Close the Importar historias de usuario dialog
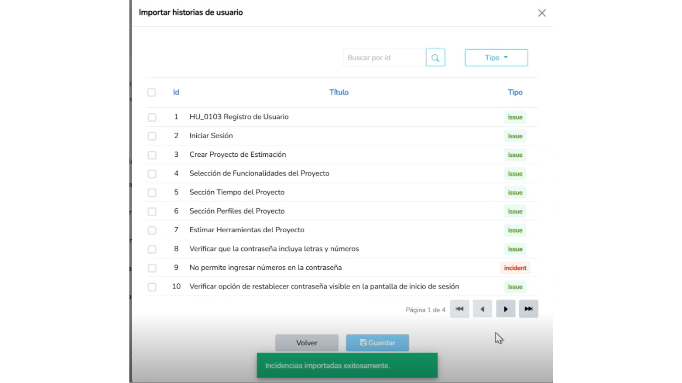This screenshot has height=383, width=682. (542, 13)
